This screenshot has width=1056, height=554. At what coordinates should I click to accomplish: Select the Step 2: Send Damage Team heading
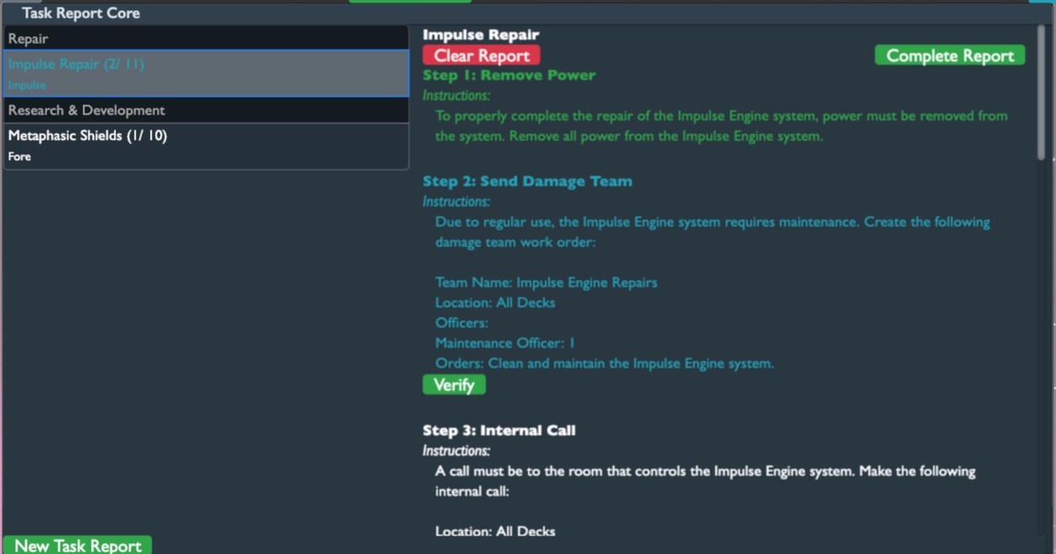click(x=527, y=181)
